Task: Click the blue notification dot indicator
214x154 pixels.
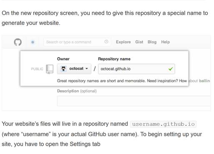Action: (33, 42)
